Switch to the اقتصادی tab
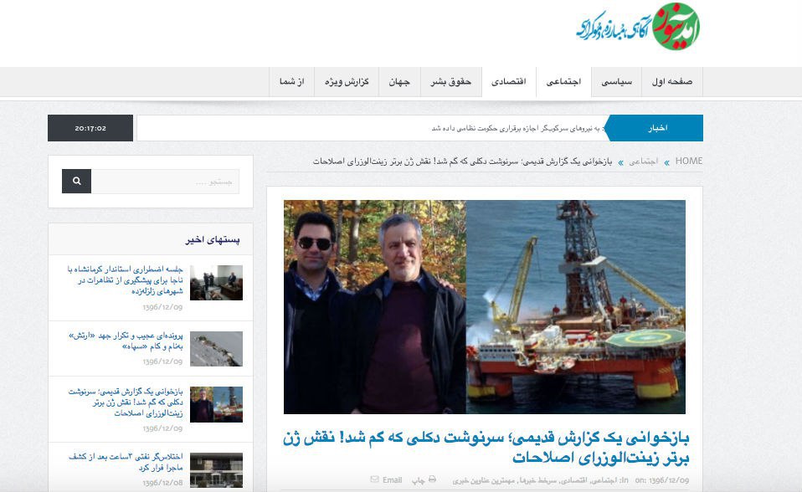Image resolution: width=802 pixels, height=492 pixels. coord(509,82)
